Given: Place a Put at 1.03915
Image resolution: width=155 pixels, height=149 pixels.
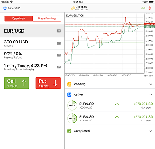Looking at the screenshot, I should (48, 83).
